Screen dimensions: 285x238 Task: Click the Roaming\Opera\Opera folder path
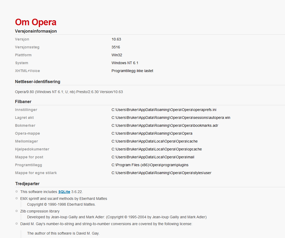point(152,133)
